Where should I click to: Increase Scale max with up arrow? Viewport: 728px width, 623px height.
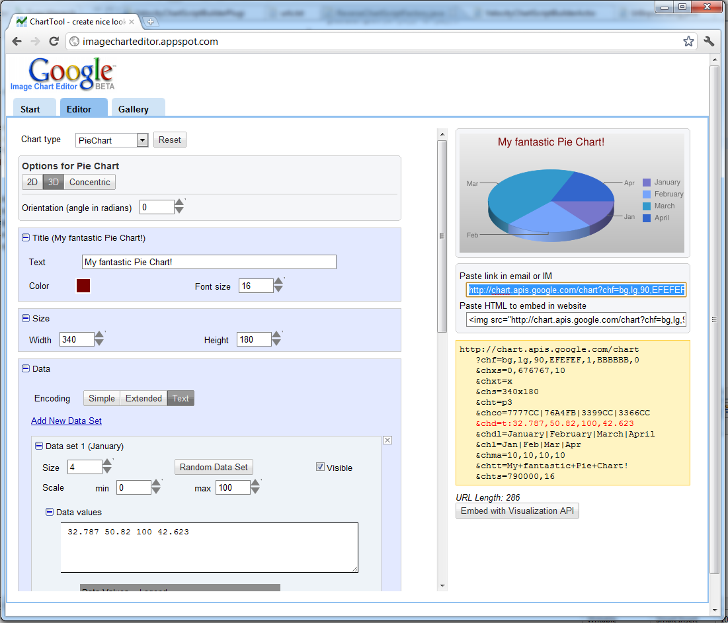pos(255,483)
